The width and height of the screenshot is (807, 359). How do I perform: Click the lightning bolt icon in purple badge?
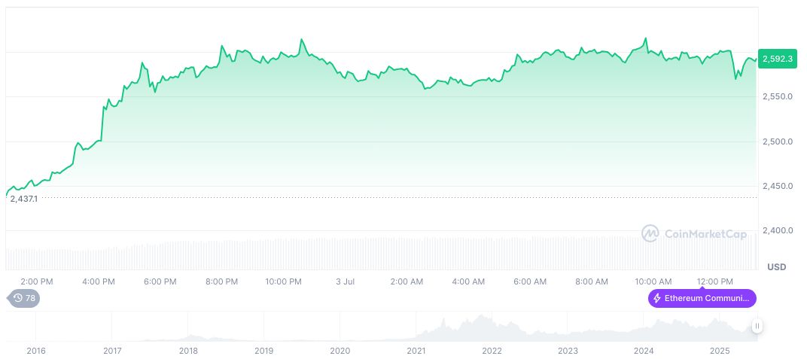click(x=657, y=298)
